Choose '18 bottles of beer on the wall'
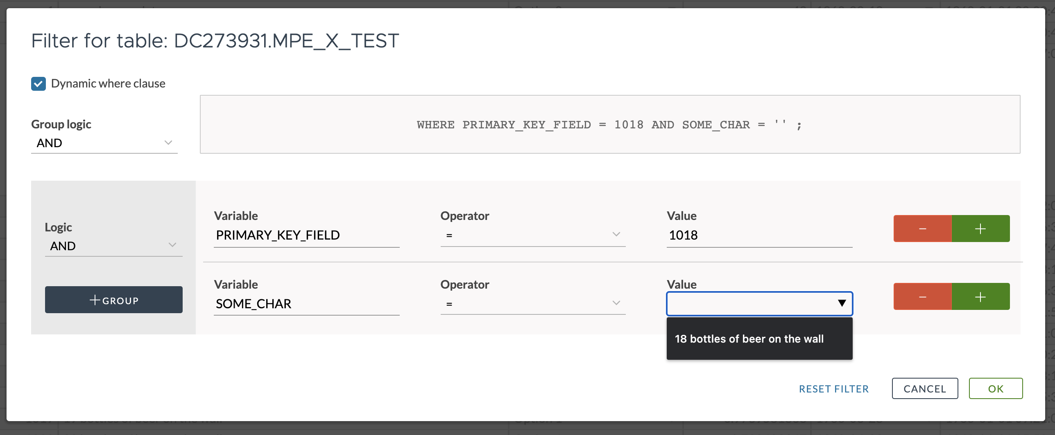 749,339
